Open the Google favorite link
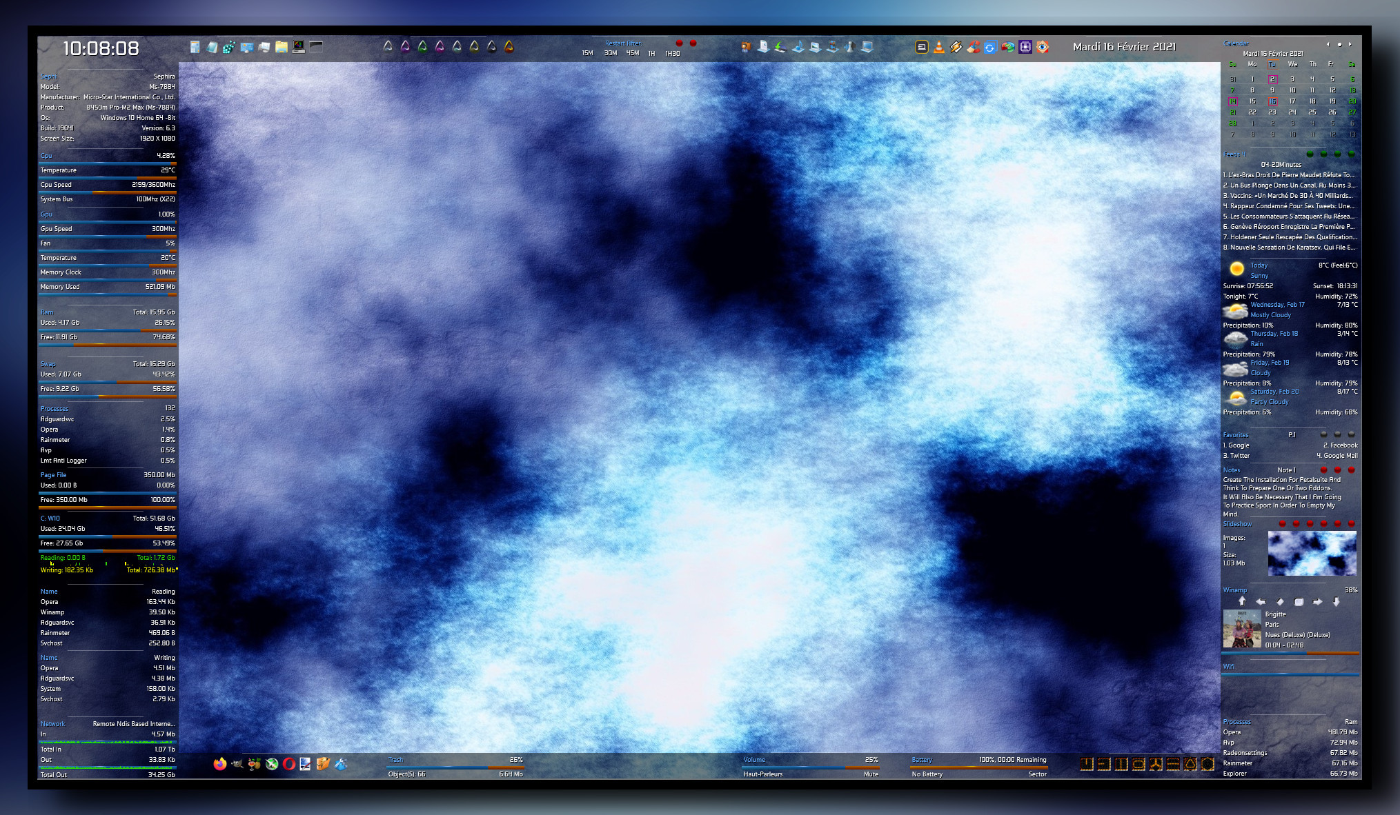 pyautogui.click(x=1236, y=445)
